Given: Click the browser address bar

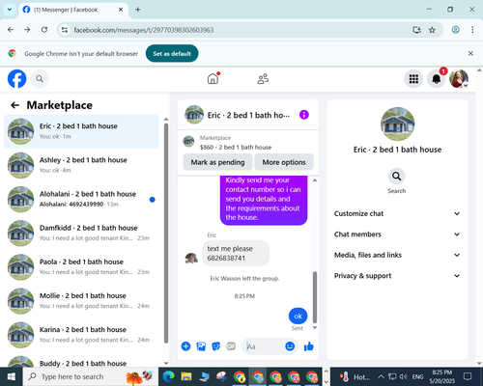Looking at the screenshot, I should click(239, 30).
